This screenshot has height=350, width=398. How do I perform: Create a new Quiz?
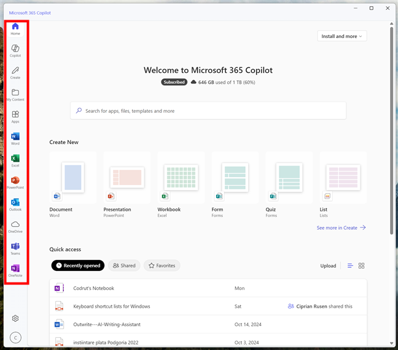(x=289, y=185)
